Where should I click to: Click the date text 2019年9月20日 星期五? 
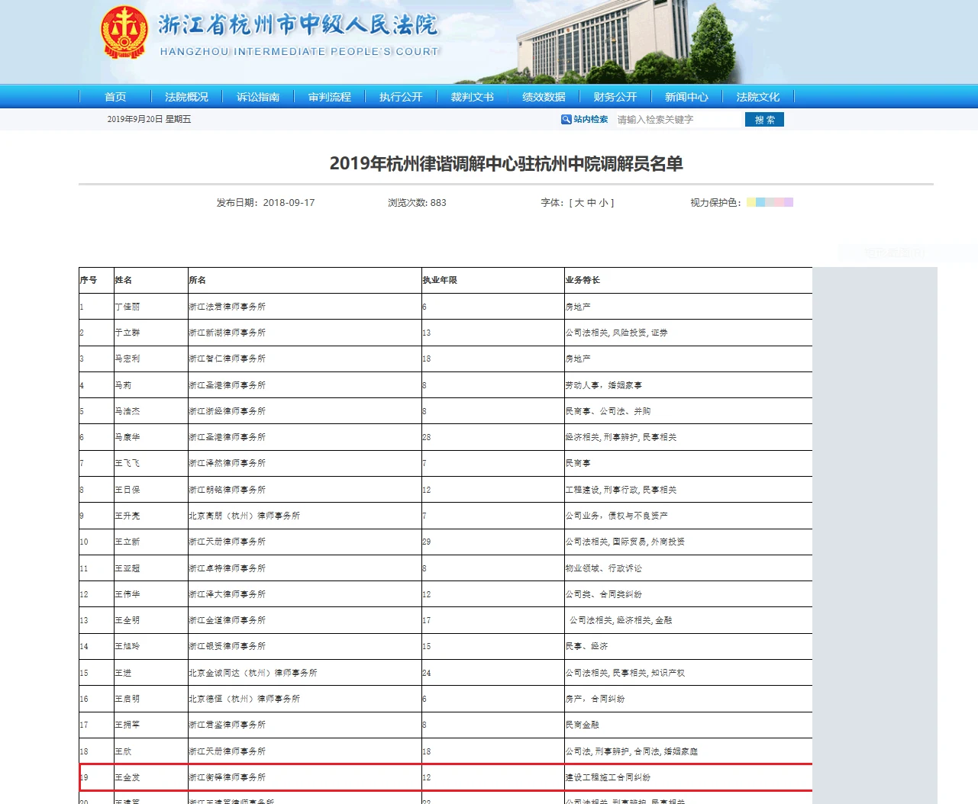[x=149, y=120]
